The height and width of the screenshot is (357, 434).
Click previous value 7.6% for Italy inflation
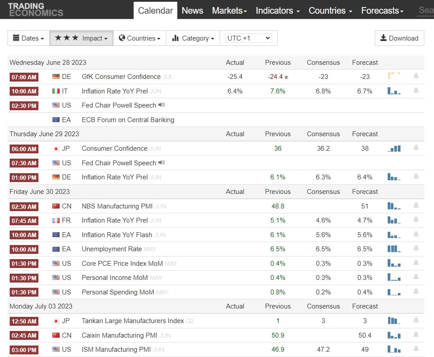[x=277, y=91]
